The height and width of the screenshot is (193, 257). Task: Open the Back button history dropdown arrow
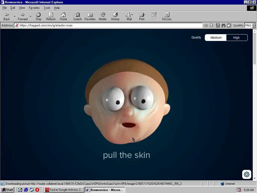tap(14, 16)
